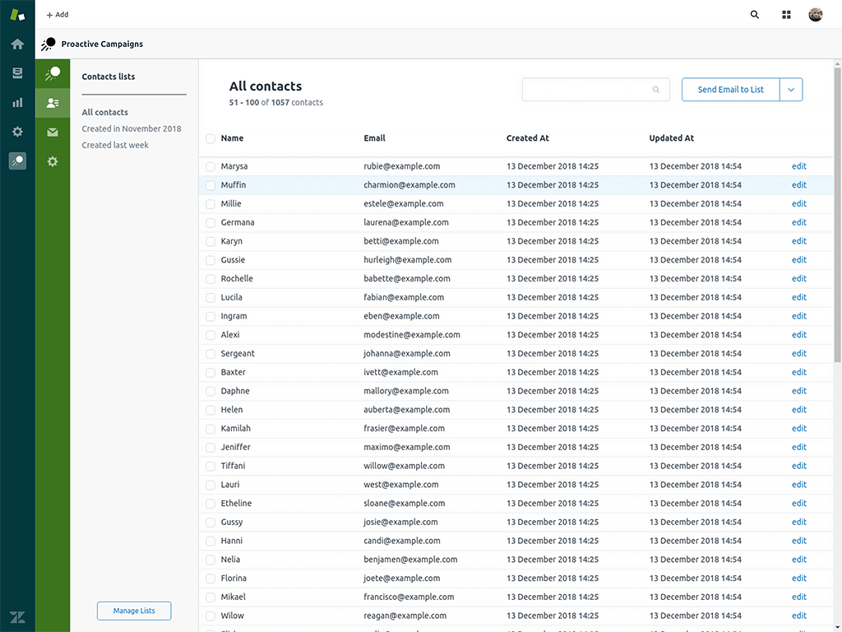Viewport: 842px width, 632px height.
Task: Click edit link for Tiffani
Action: pyautogui.click(x=799, y=466)
